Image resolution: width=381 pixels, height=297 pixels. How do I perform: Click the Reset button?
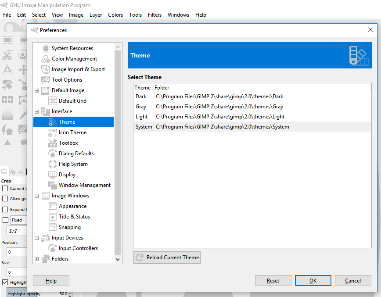pyautogui.click(x=273, y=281)
